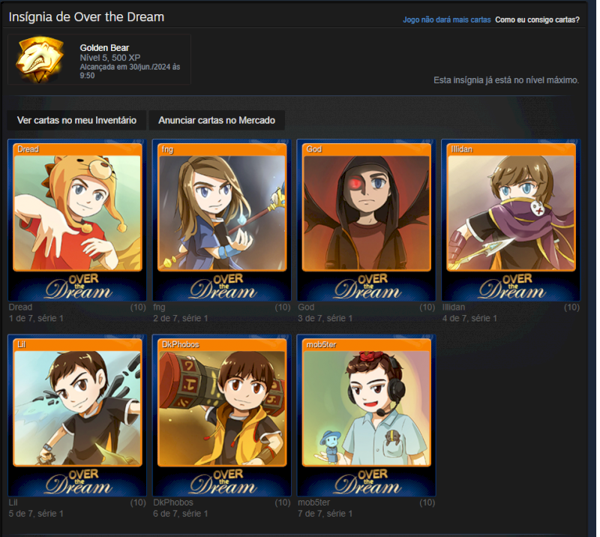This screenshot has width=600, height=537.
Task: Open 'Jogo não dará mais cartas' link
Action: click(x=446, y=19)
